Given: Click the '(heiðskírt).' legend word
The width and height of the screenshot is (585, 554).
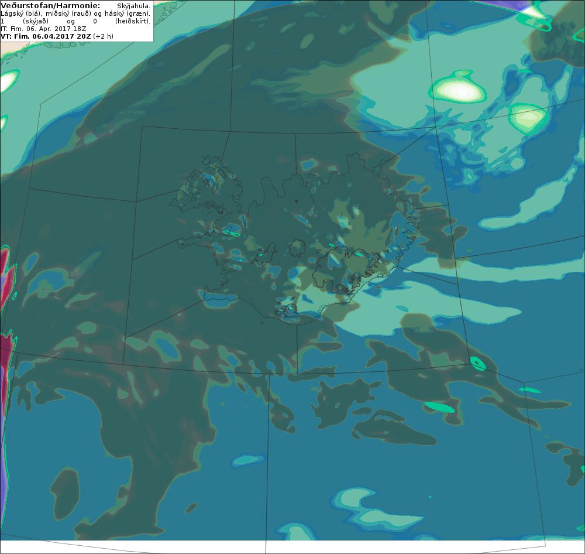Looking at the screenshot, I should 133,21.
